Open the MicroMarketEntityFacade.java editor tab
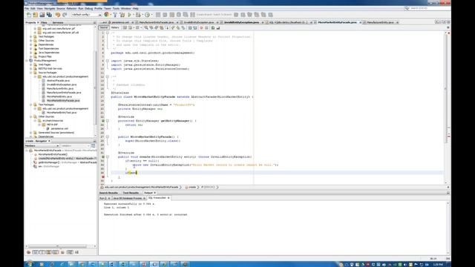 pos(337,22)
